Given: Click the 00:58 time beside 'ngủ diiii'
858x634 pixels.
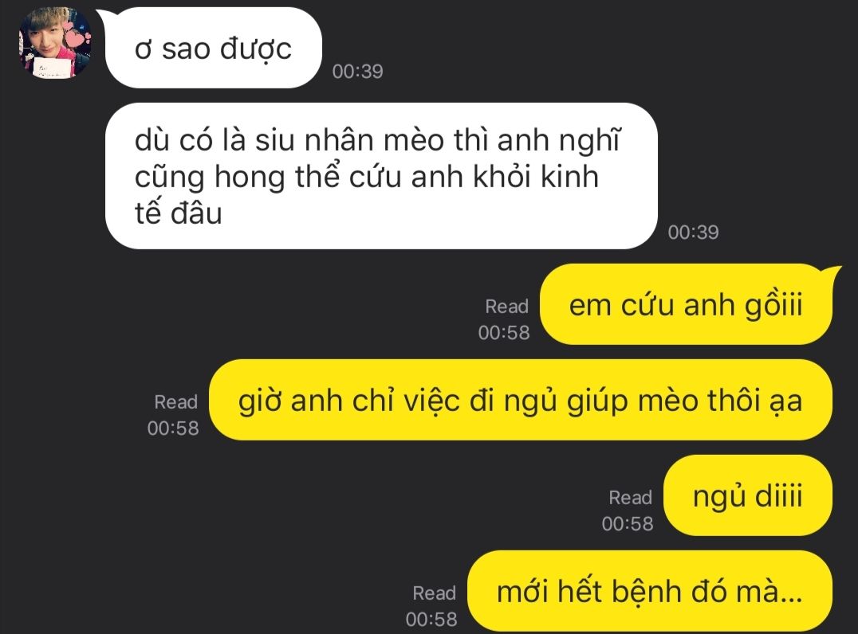Looking at the screenshot, I should coord(628,523).
